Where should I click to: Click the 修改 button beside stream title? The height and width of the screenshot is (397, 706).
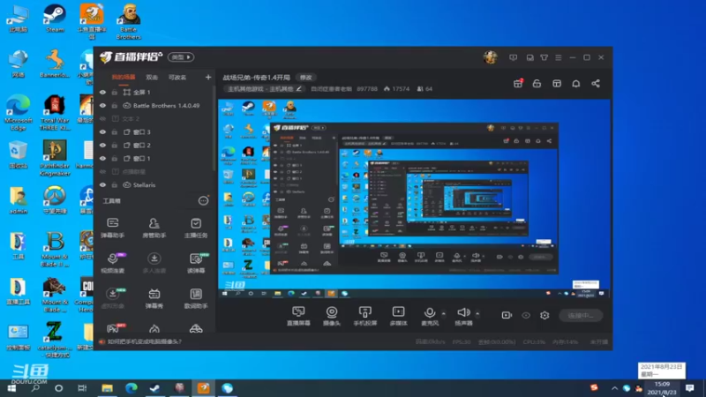(x=306, y=78)
